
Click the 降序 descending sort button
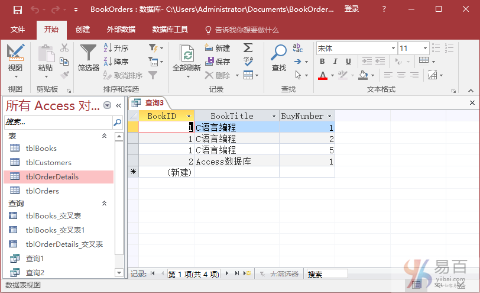(x=116, y=62)
